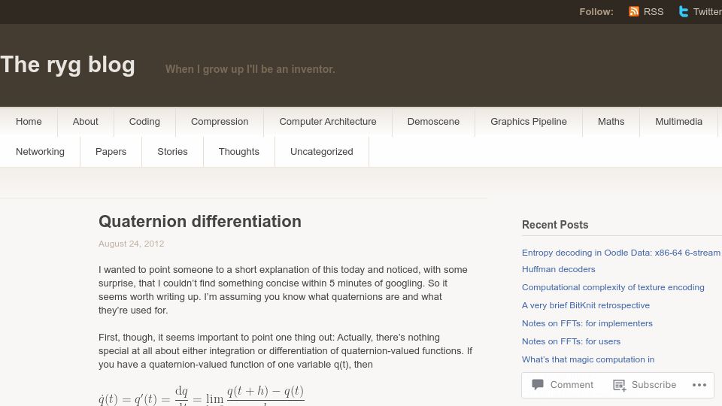Open Notes on FFTs: for users
This screenshot has width=722, height=406.
click(x=571, y=341)
